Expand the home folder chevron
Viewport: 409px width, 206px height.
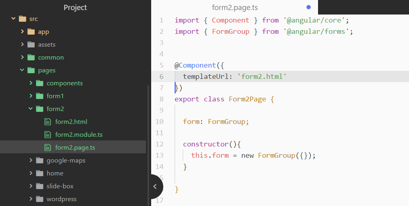tap(31, 173)
